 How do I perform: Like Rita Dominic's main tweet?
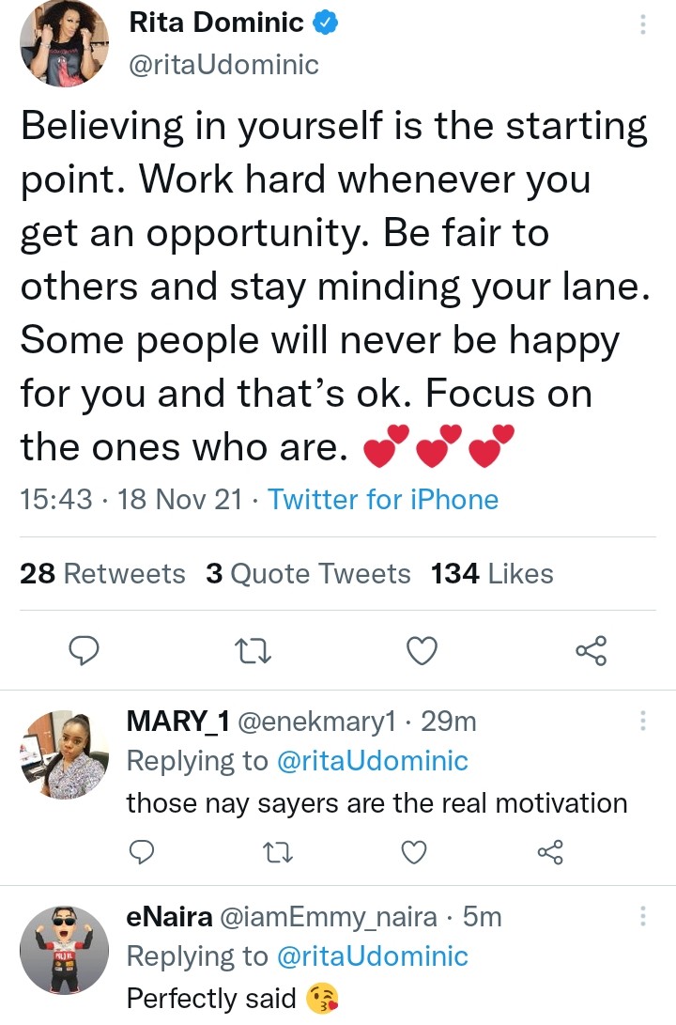pyautogui.click(x=423, y=650)
